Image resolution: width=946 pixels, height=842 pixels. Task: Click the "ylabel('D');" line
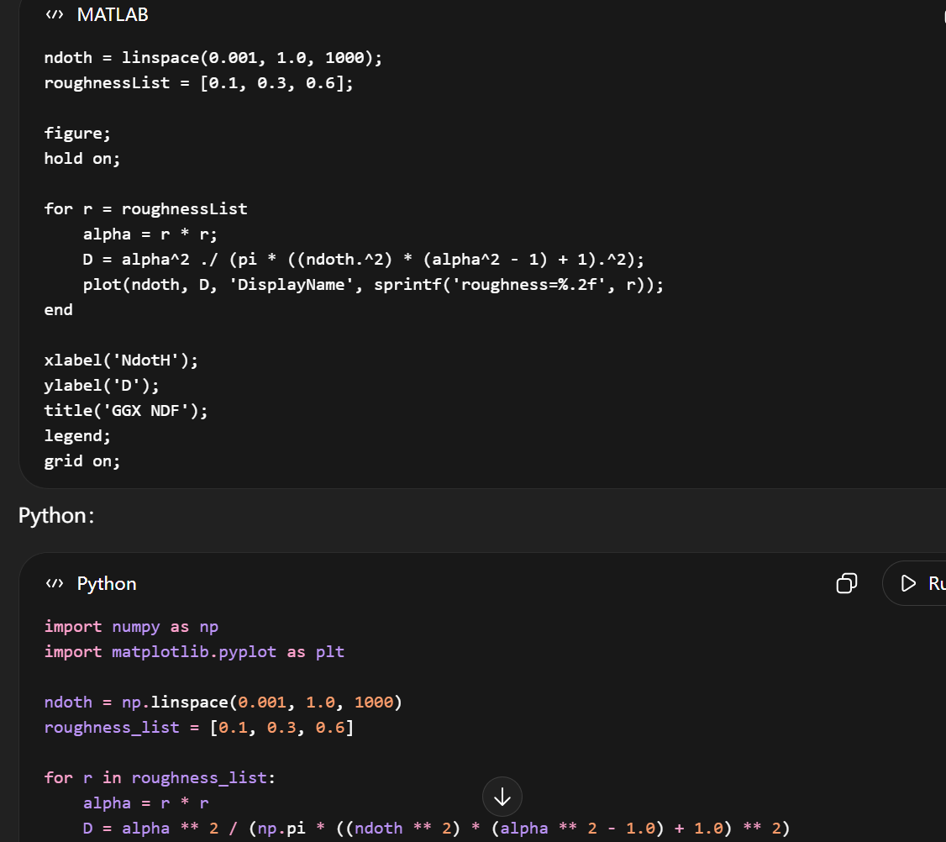(x=102, y=386)
